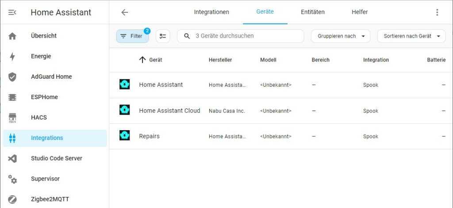The height and width of the screenshot is (208, 453).
Task: Click the Supervisor gears icon
Action: [12, 179]
